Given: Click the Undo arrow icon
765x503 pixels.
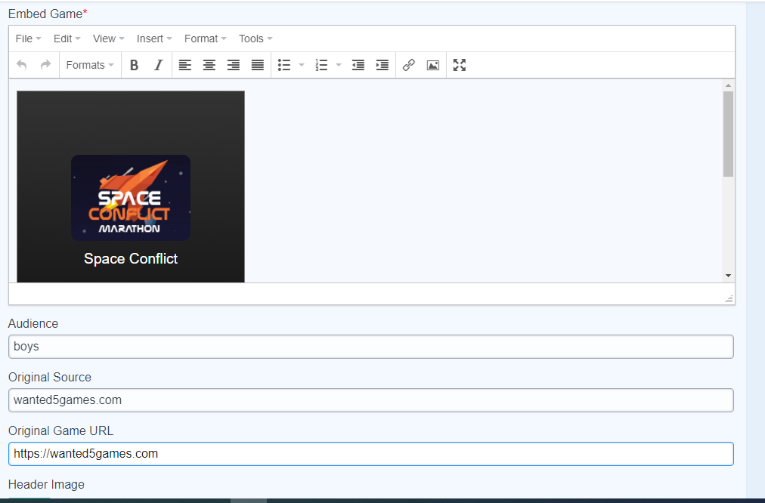Looking at the screenshot, I should click(21, 65).
